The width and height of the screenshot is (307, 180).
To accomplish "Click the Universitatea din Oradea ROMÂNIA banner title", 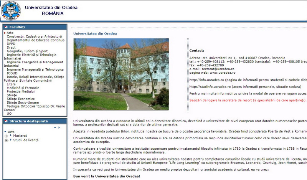I will (x=51, y=10).
